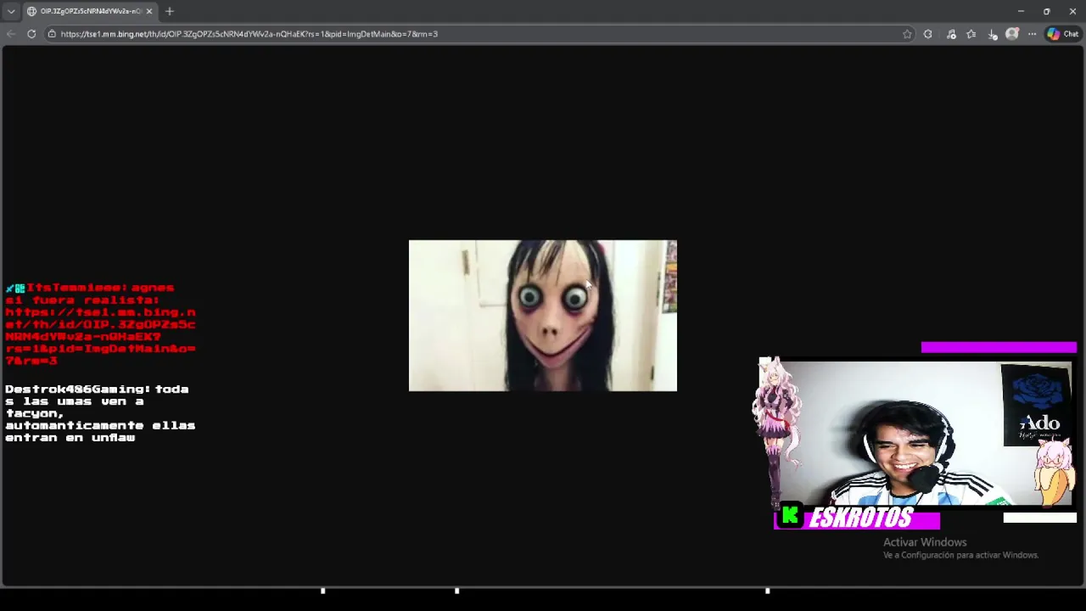Open a new browser tab

click(x=170, y=11)
